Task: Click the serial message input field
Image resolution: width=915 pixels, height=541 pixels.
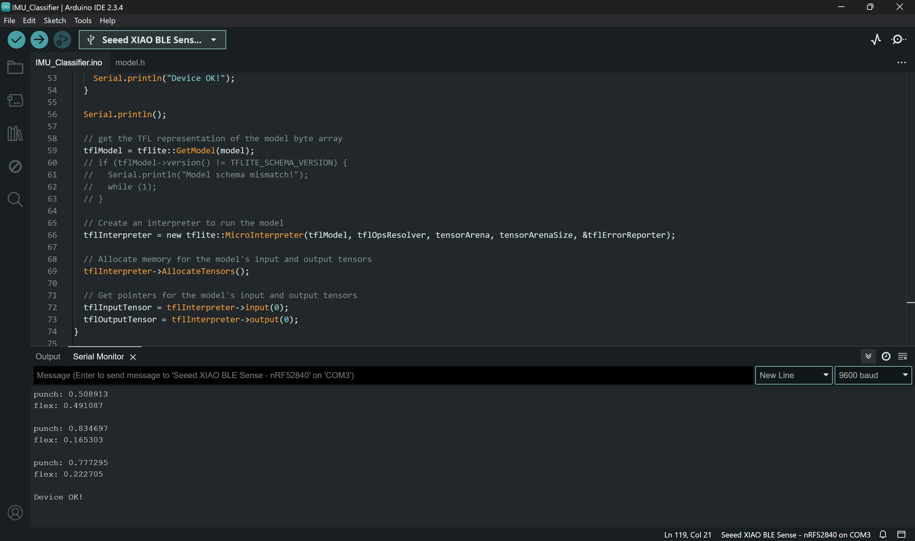Action: (393, 375)
